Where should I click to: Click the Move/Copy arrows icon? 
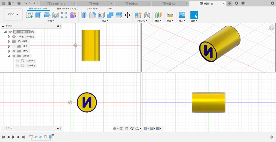point(128,15)
